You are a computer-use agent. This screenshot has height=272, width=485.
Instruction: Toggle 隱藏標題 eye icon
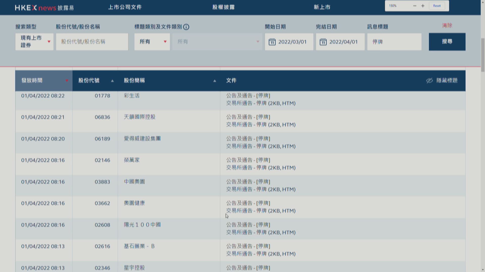(x=429, y=81)
